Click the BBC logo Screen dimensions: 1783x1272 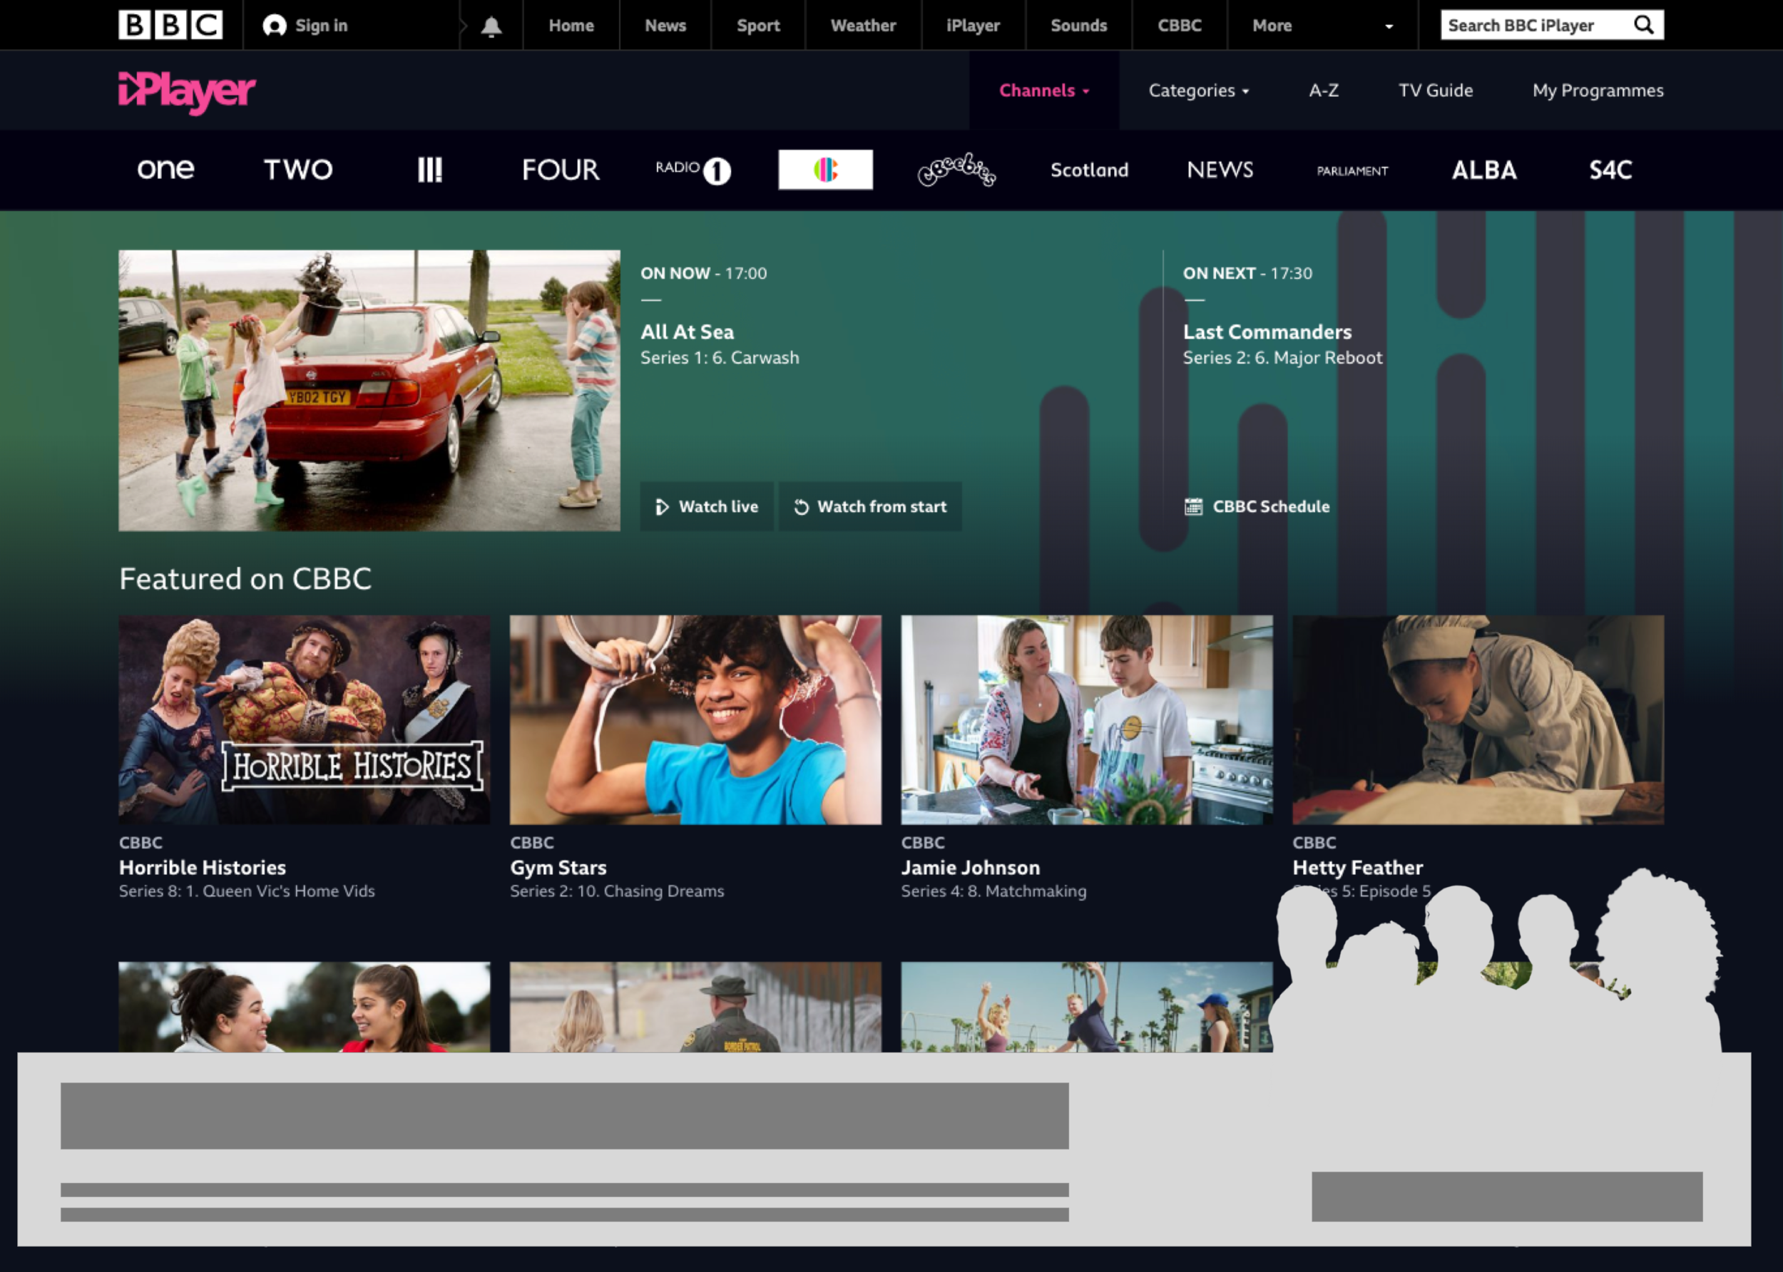point(170,25)
